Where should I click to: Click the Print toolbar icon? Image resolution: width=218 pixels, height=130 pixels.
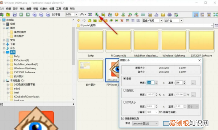click(169, 14)
